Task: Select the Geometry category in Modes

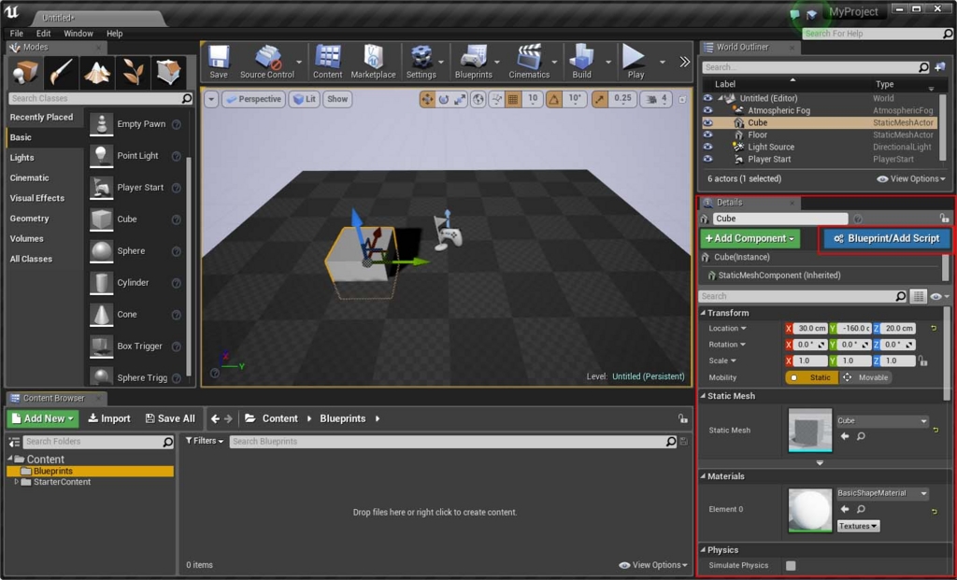Action: coord(29,219)
